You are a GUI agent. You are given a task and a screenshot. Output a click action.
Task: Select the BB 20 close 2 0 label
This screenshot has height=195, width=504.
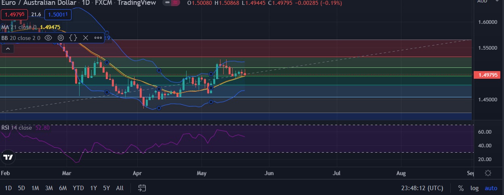(21, 38)
